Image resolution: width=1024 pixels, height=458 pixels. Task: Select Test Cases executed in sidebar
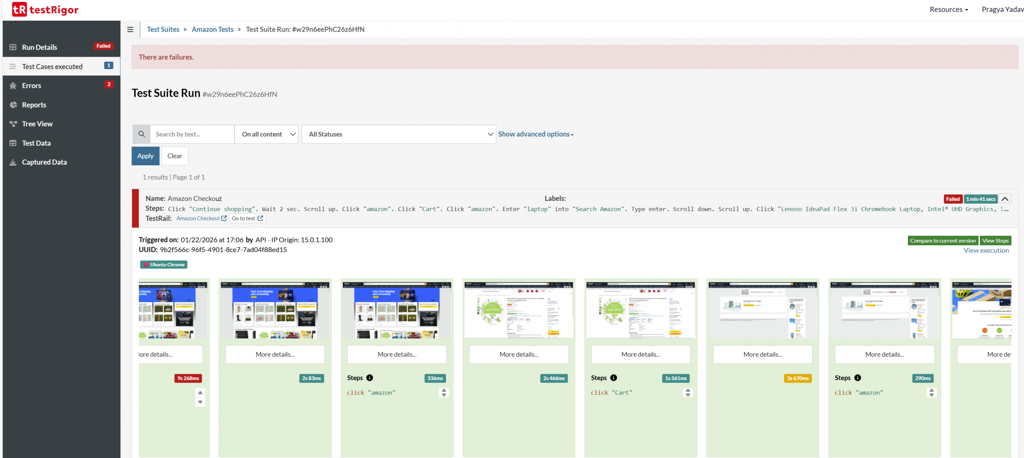coord(52,66)
